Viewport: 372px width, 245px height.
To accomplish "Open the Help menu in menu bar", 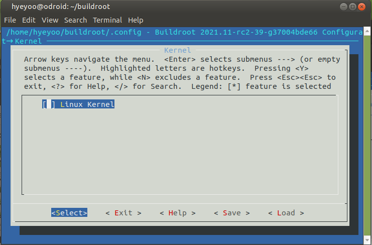I will [x=136, y=20].
